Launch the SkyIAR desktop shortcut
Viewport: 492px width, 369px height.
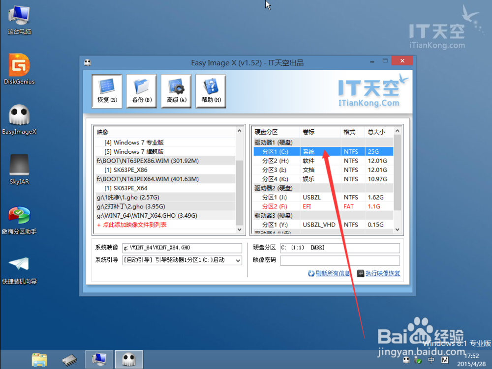point(20,169)
